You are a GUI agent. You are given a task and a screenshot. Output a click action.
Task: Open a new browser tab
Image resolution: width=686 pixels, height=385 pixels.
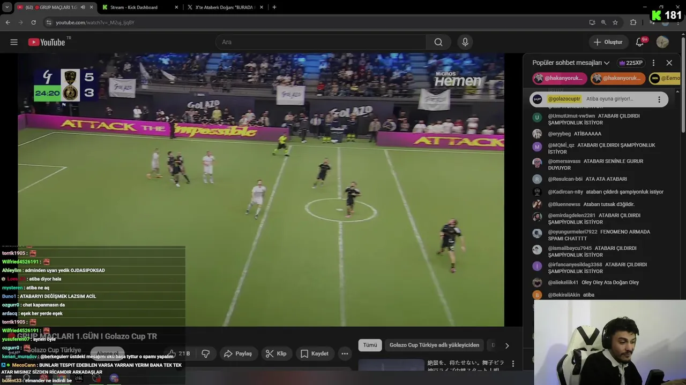coord(274,7)
